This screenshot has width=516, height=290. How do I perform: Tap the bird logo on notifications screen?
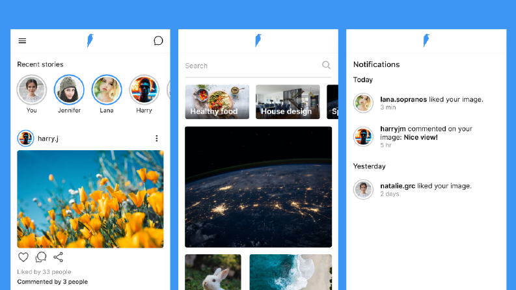coord(426,40)
